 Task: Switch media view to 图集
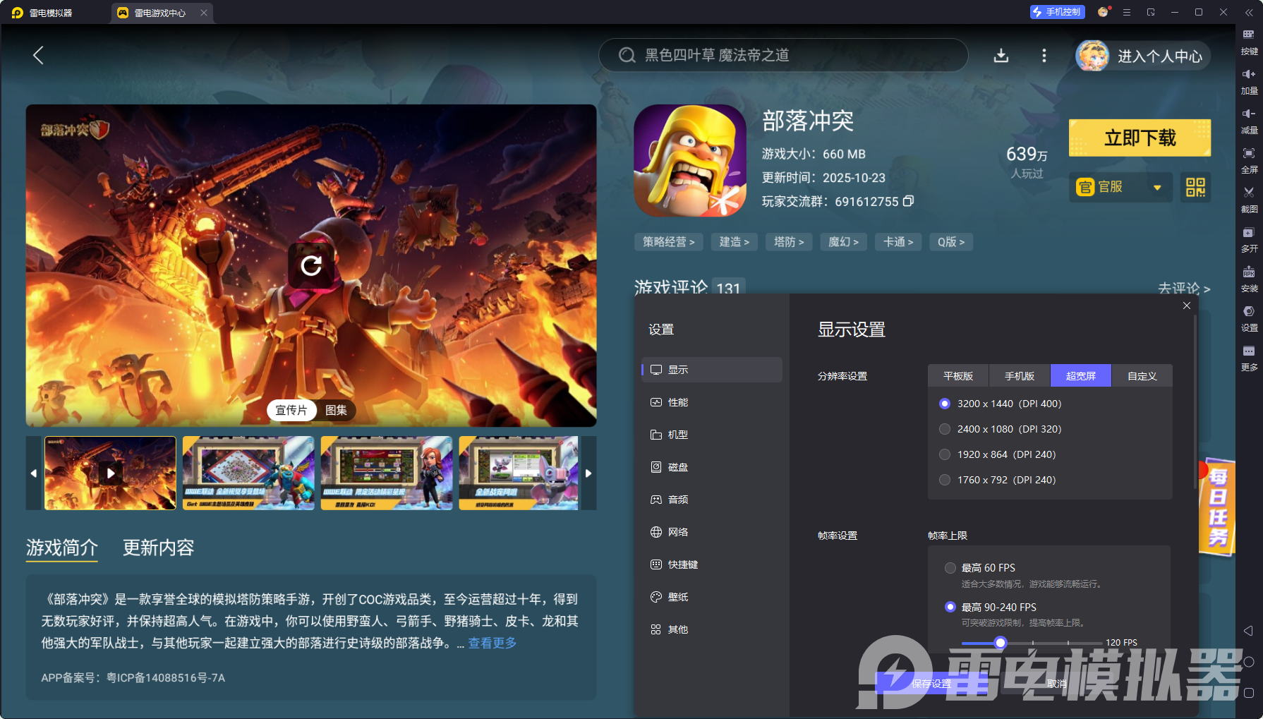tap(336, 410)
